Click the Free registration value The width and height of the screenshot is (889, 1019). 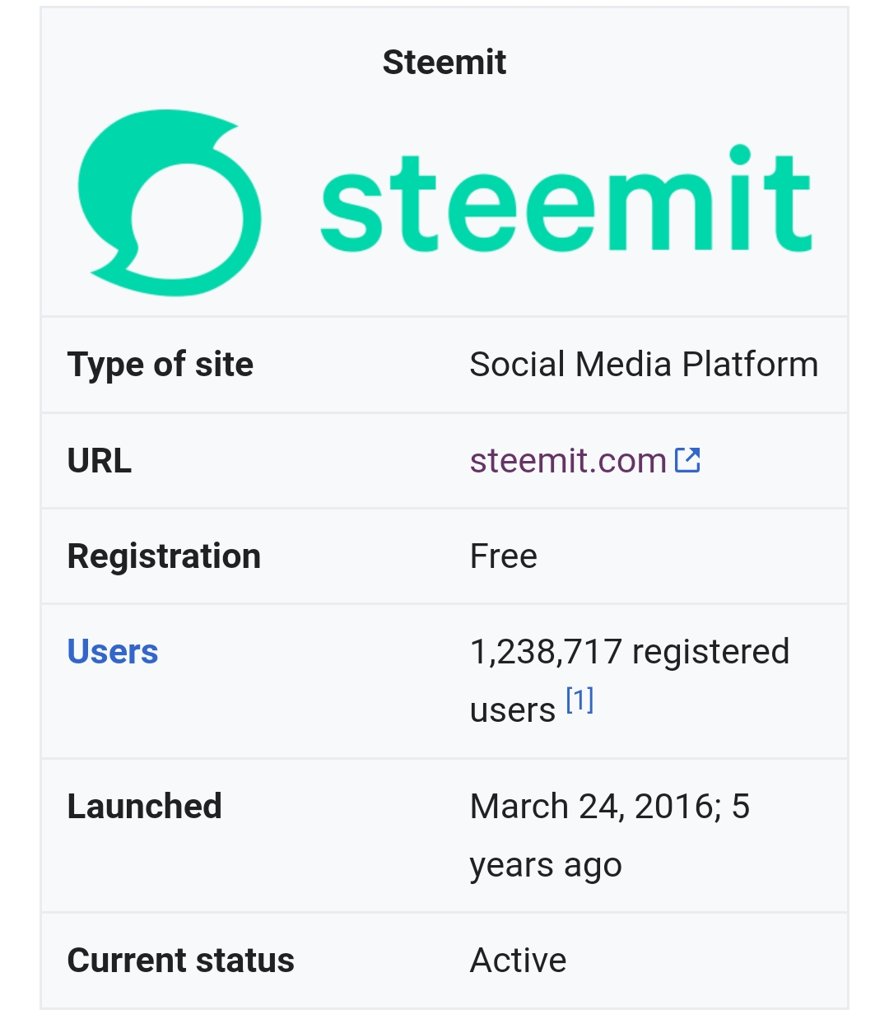coord(503,556)
